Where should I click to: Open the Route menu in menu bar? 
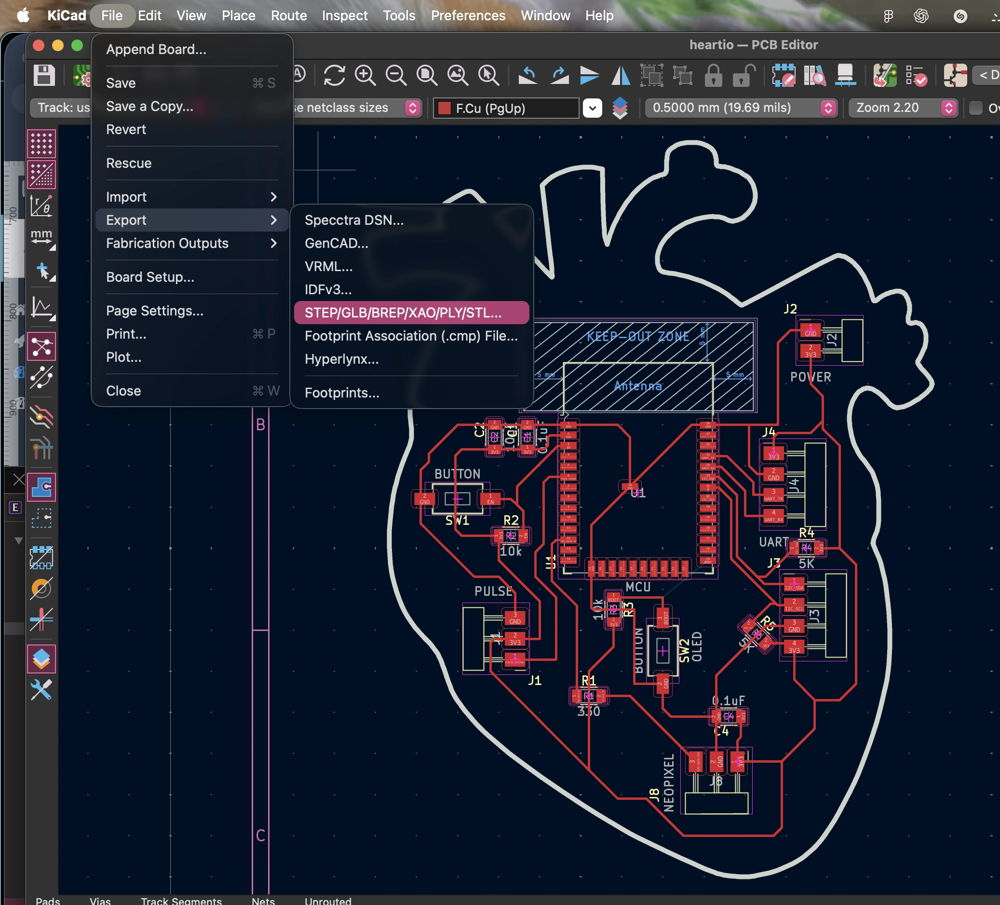pos(289,15)
